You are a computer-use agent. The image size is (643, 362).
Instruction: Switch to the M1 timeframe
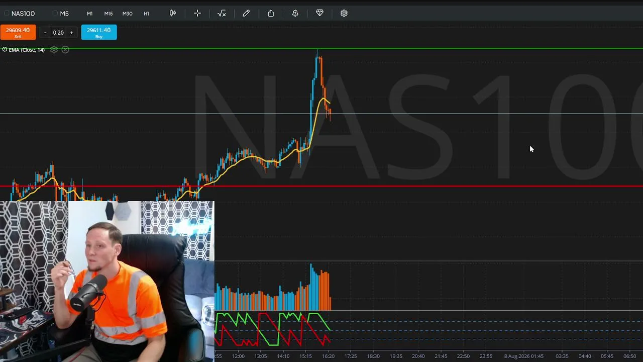pyautogui.click(x=89, y=14)
